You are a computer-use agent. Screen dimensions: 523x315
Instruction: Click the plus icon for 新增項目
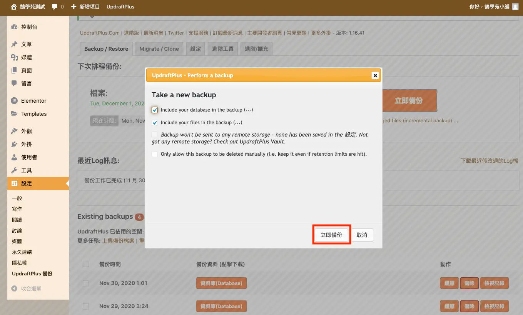click(x=74, y=7)
